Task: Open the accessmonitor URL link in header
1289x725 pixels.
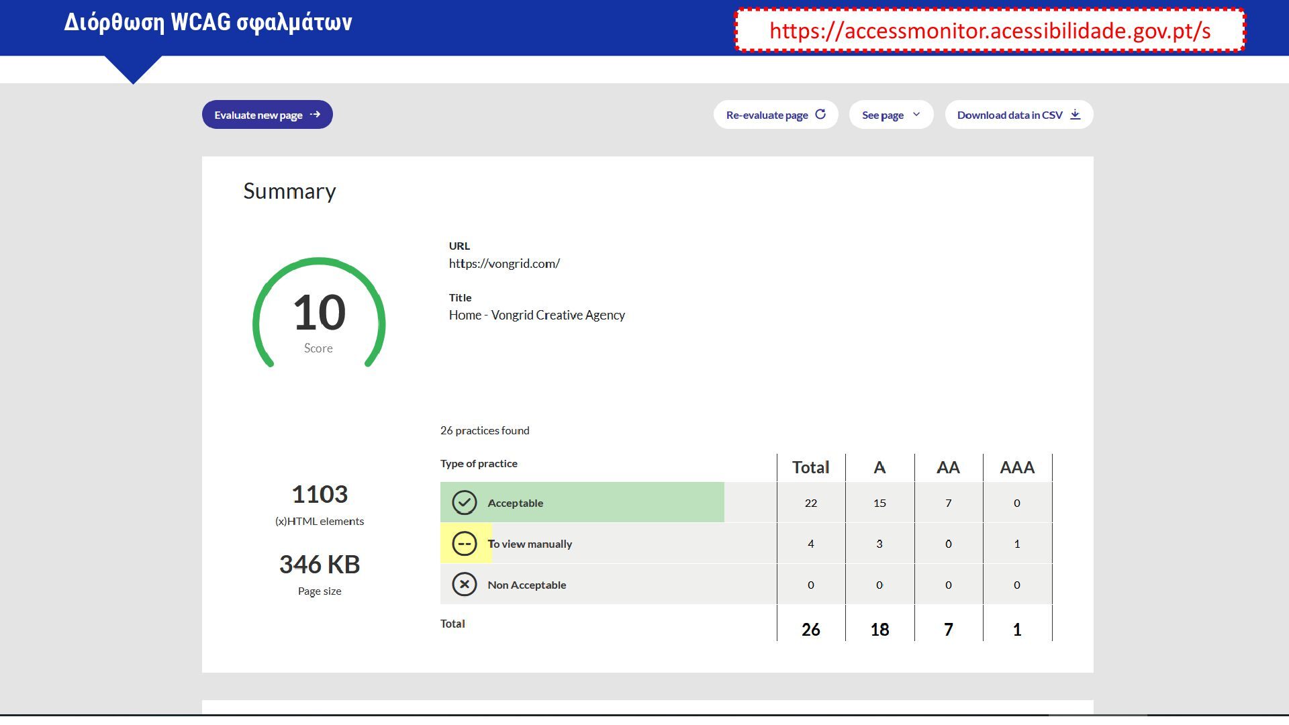Action: (x=990, y=31)
